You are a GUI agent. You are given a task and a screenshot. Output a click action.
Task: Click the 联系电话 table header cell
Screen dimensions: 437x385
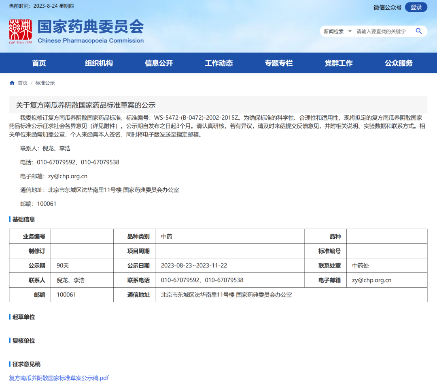click(x=134, y=280)
